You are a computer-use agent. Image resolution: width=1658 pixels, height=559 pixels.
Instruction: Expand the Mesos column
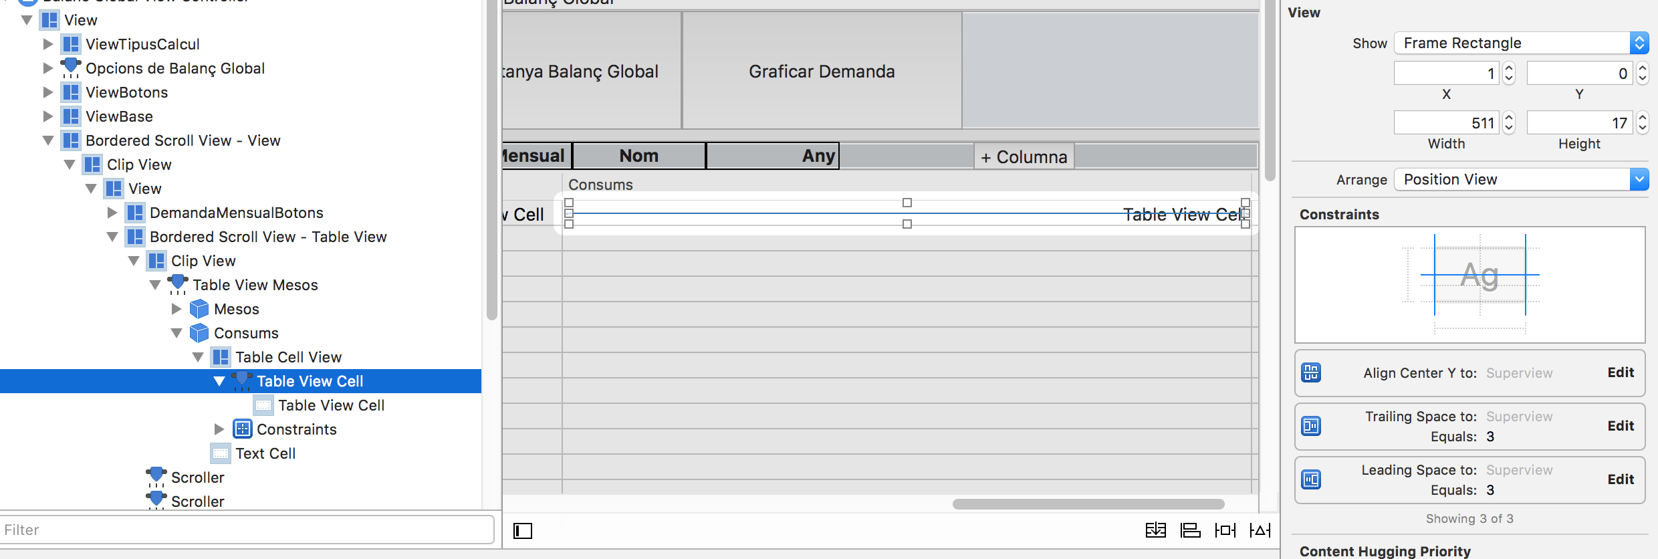coord(176,309)
